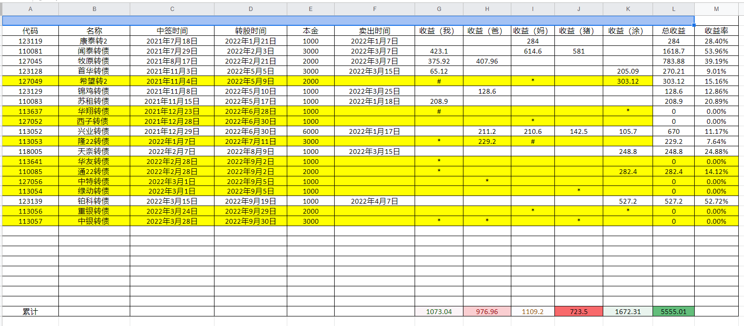Image resolution: width=744 pixels, height=326 pixels.
Task: Select the 1109.2 total cell
Action: [533, 312]
